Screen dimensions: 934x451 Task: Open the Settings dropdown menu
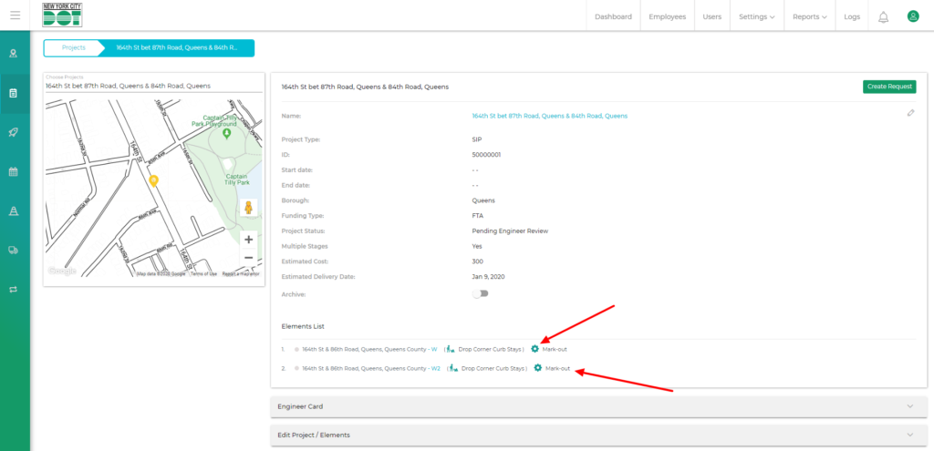click(x=756, y=16)
